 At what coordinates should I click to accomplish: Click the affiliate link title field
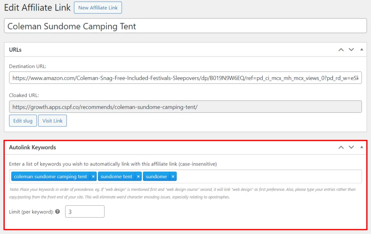[x=185, y=26]
